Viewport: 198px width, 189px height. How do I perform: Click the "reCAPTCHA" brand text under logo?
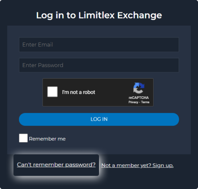pos(139,98)
